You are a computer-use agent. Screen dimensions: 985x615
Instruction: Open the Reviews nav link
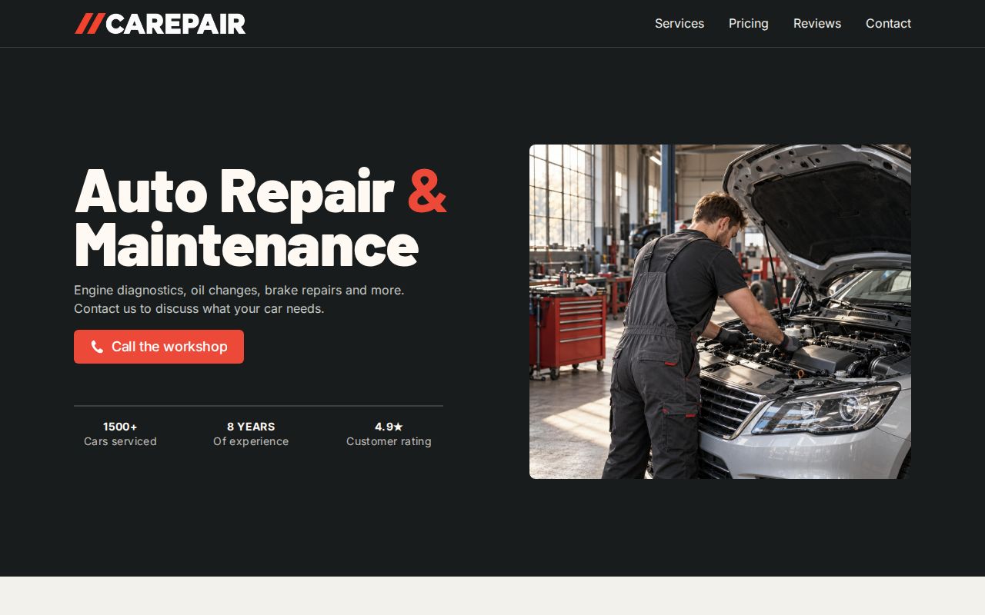pyautogui.click(x=817, y=24)
